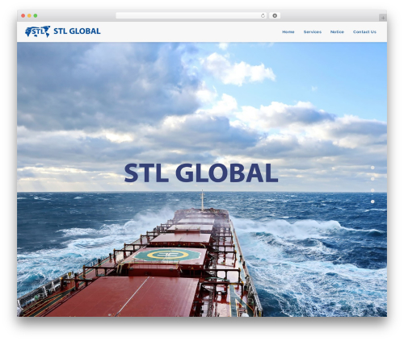Screen dimensions: 404x341
Task: Open a new tab with the plus button
Action: click(383, 18)
